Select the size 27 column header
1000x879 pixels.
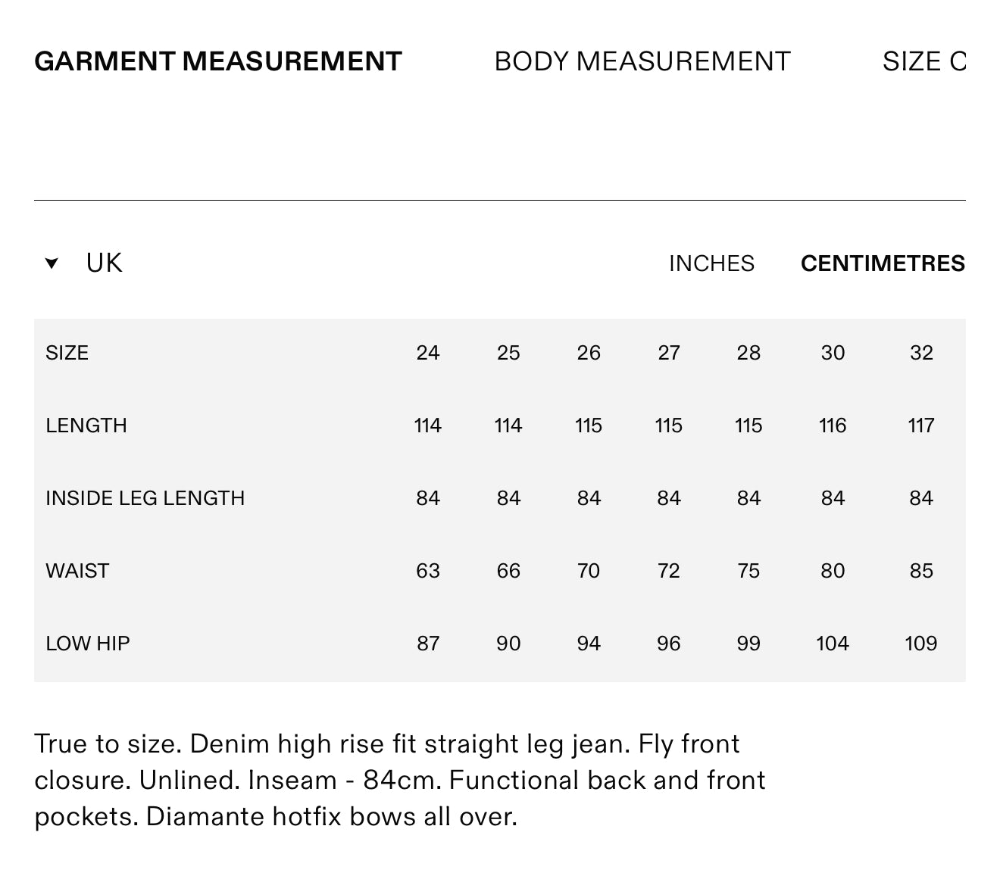[x=669, y=353]
